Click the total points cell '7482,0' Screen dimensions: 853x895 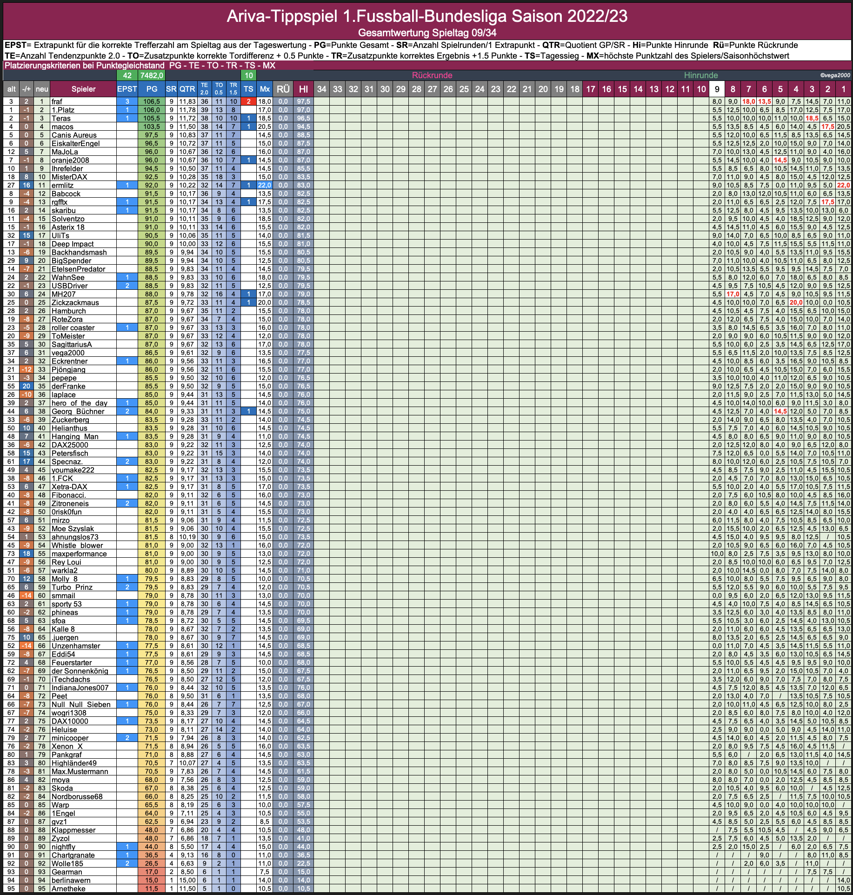coord(152,75)
